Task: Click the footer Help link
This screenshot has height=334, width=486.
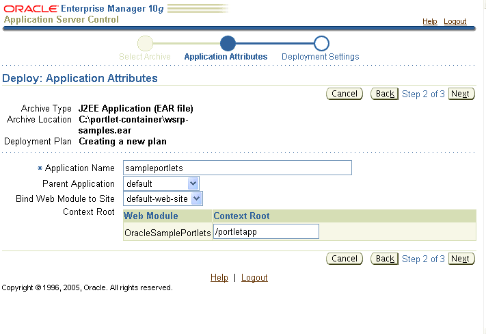Action: click(219, 277)
